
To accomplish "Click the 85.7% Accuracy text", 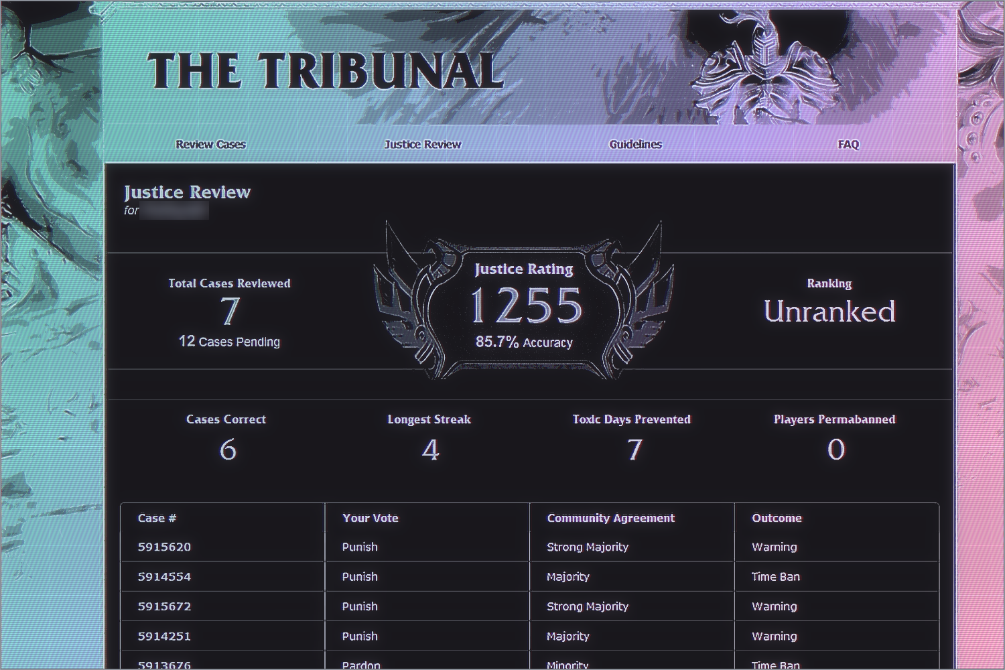I will pyautogui.click(x=524, y=342).
